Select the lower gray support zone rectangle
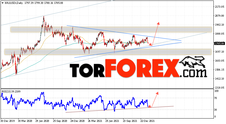Image resolution: width=226 pixels, height=124 pixels. click(108, 52)
